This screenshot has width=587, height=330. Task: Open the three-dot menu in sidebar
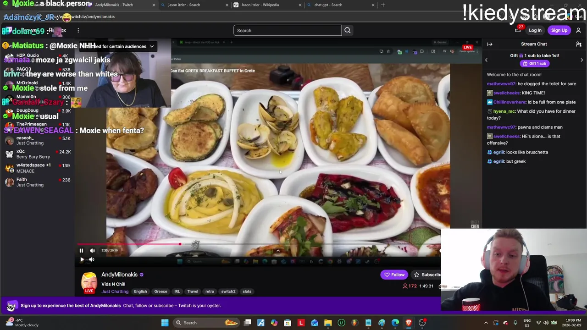[x=78, y=30]
